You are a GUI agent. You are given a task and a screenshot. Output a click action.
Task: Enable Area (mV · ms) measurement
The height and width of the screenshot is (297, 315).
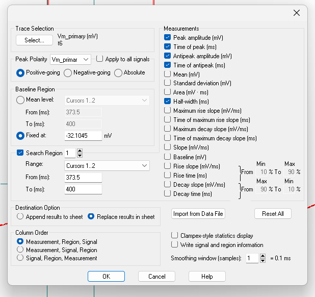click(167, 92)
